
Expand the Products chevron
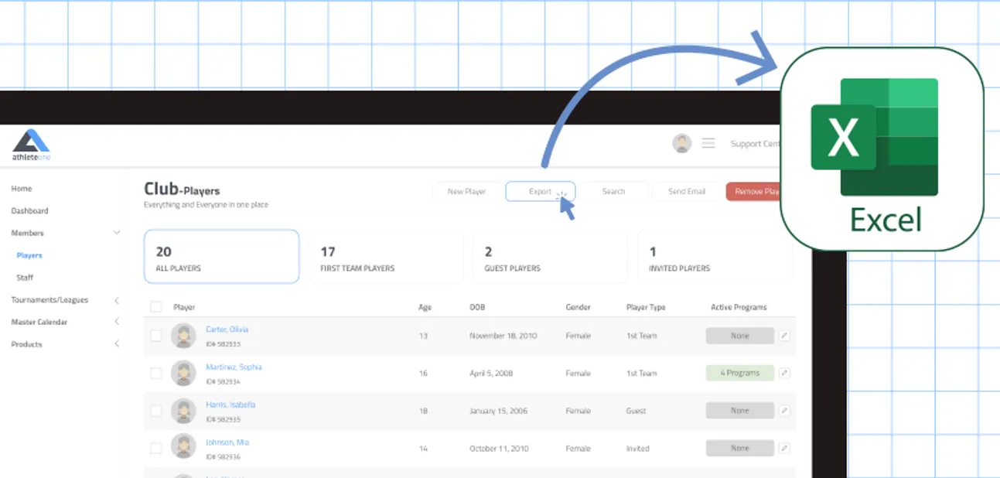click(x=117, y=344)
